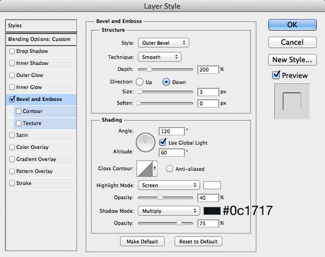This screenshot has height=257, width=325.
Task: Click the Angle and Altitude light dial
Action: tap(145, 142)
